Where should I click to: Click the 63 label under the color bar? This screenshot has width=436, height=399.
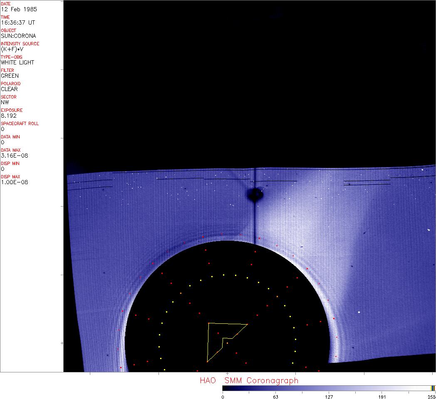coord(275,397)
